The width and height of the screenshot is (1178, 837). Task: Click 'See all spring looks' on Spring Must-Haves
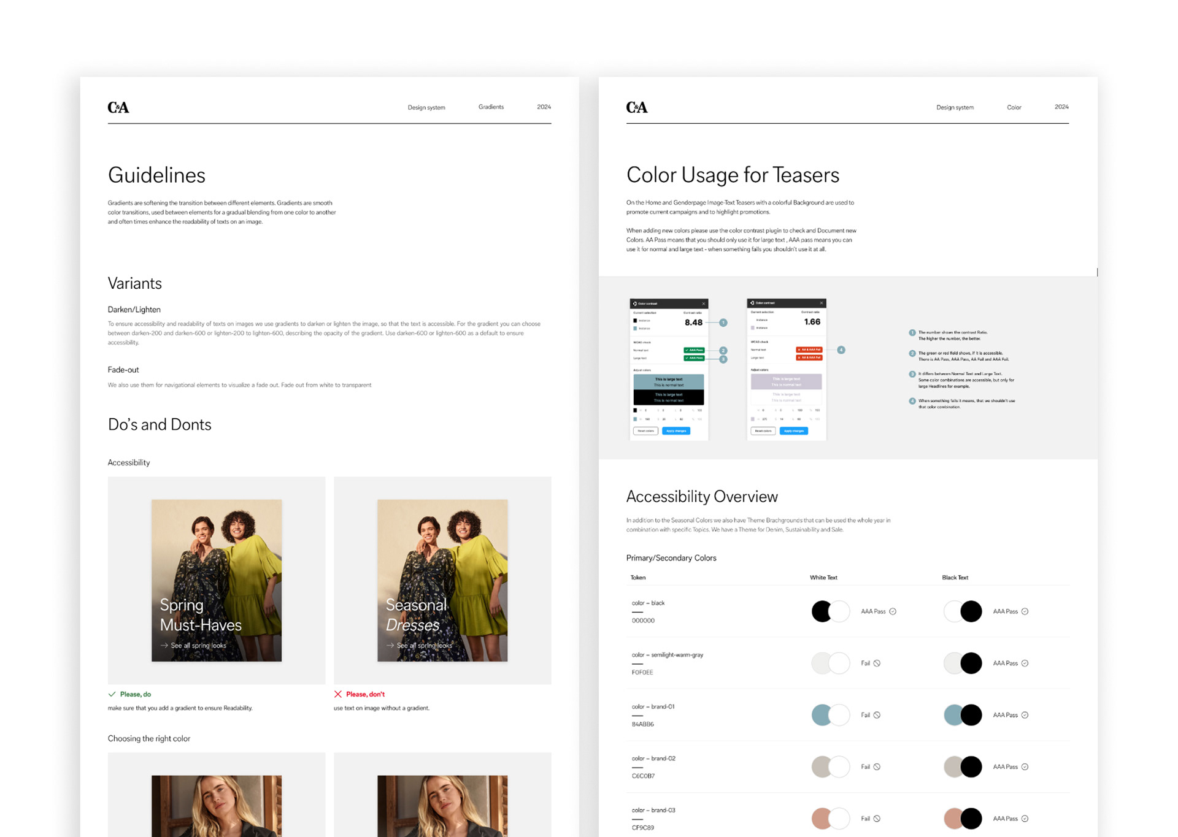(198, 646)
